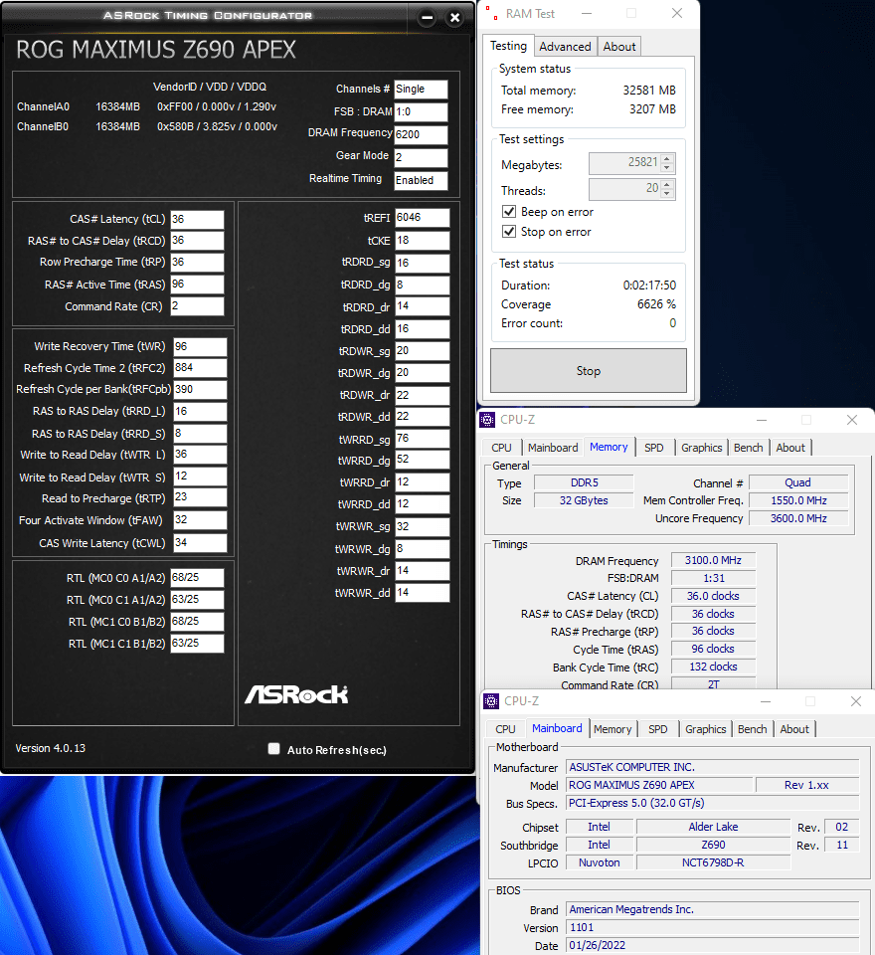Viewport: 875px width, 955px height.
Task: Increase Megabytes value with up arrow
Action: (667, 159)
